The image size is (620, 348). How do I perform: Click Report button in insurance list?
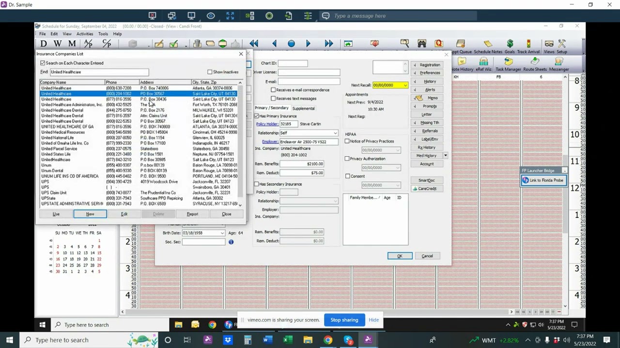[x=192, y=214]
